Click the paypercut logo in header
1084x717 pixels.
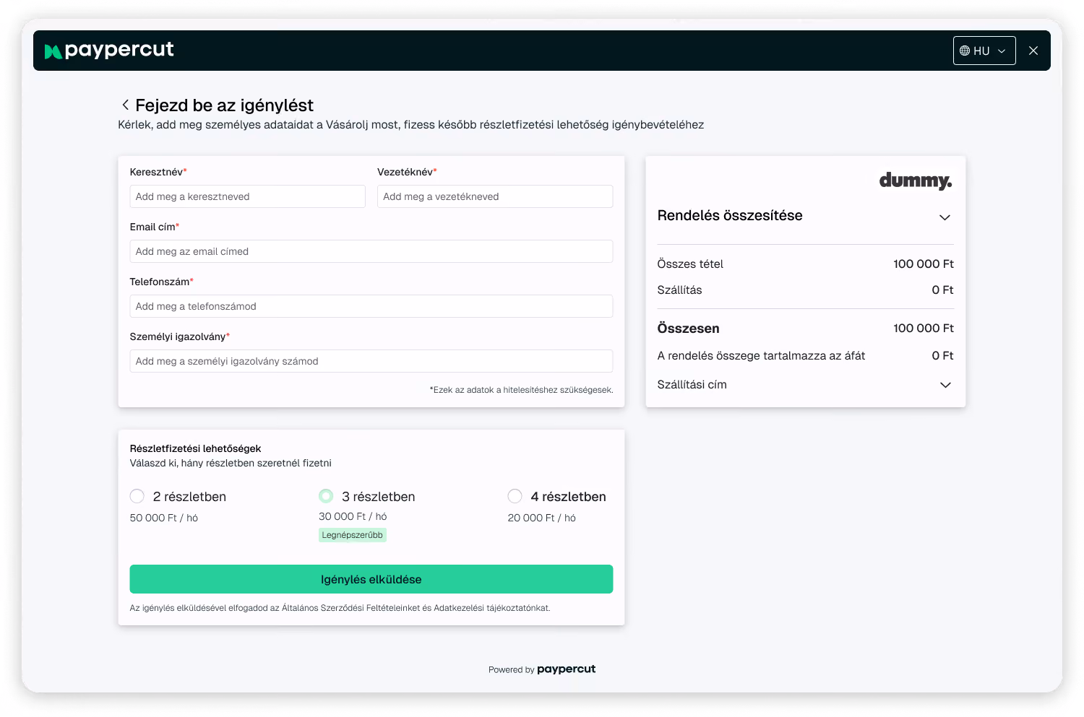click(109, 51)
